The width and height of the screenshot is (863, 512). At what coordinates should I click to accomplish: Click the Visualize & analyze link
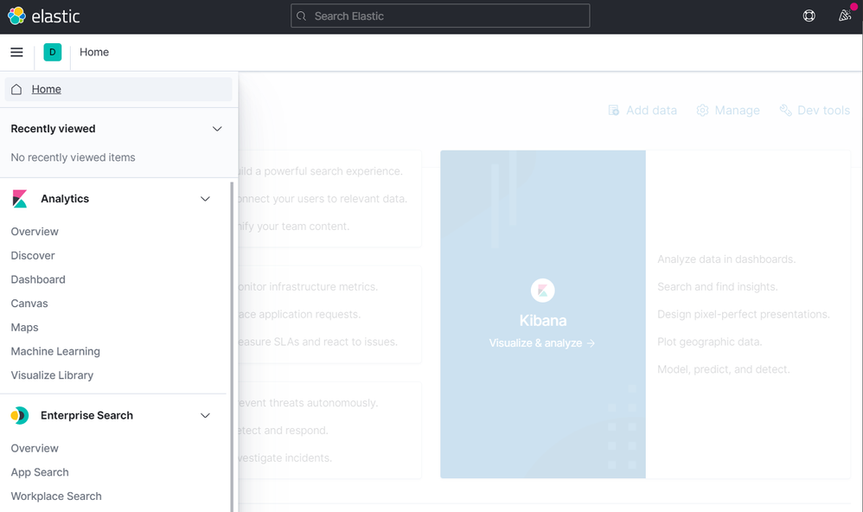click(542, 343)
